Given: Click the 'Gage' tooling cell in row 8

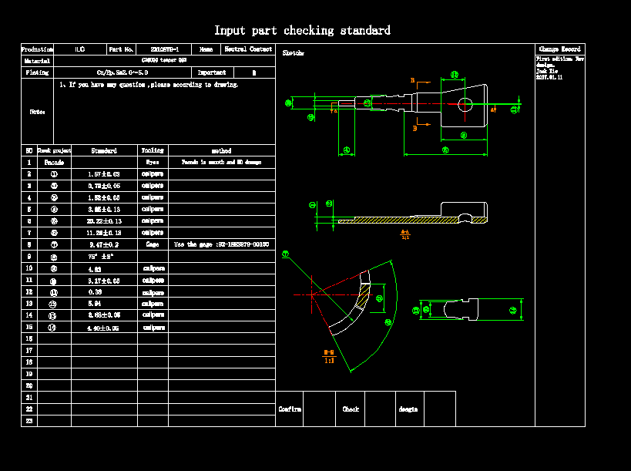Looking at the screenshot, I should coord(153,244).
